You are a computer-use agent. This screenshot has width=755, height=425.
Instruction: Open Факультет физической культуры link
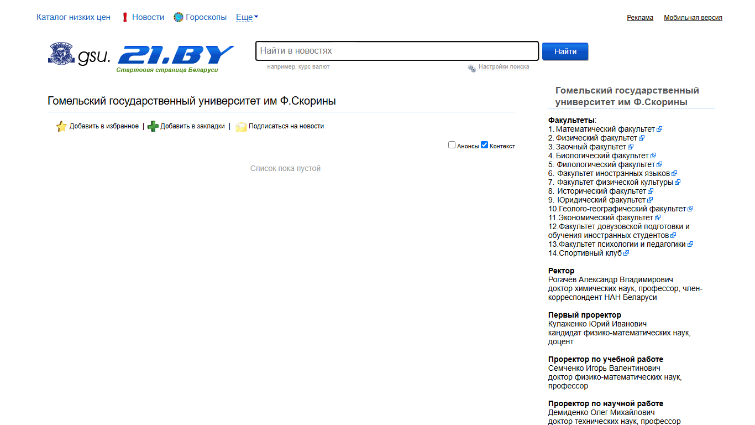(615, 182)
